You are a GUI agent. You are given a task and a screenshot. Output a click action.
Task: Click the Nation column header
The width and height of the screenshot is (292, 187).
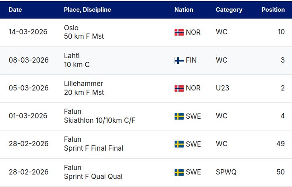click(184, 10)
